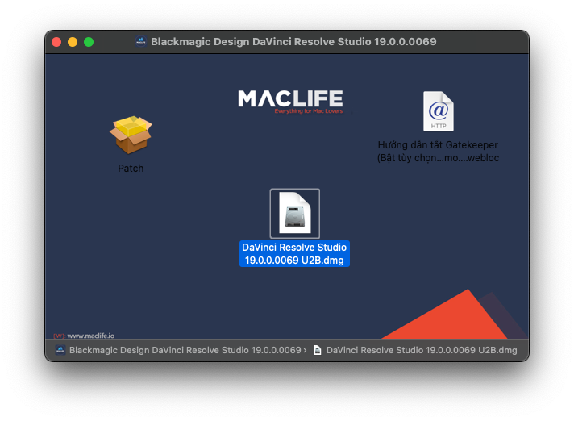Image resolution: width=574 pixels, height=421 pixels.
Task: Click the MacLife logo in the window
Action: pyautogui.click(x=290, y=101)
